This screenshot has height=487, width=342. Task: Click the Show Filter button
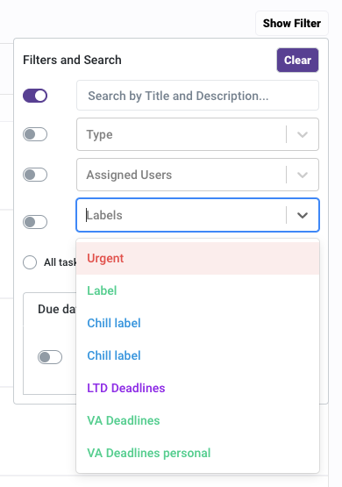coord(292,24)
